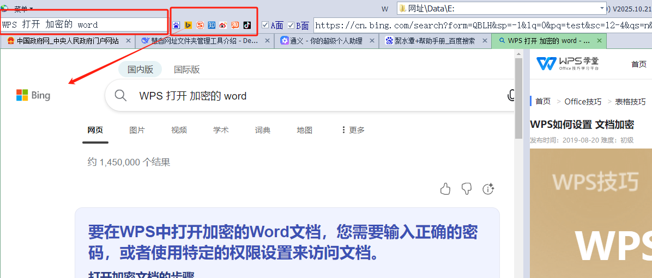Toggle the A面 checkbox
Image resolution: width=652 pixels, height=278 pixels.
click(265, 25)
